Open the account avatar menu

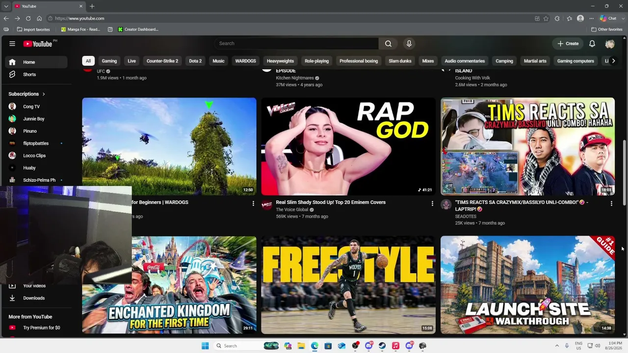coord(610,44)
